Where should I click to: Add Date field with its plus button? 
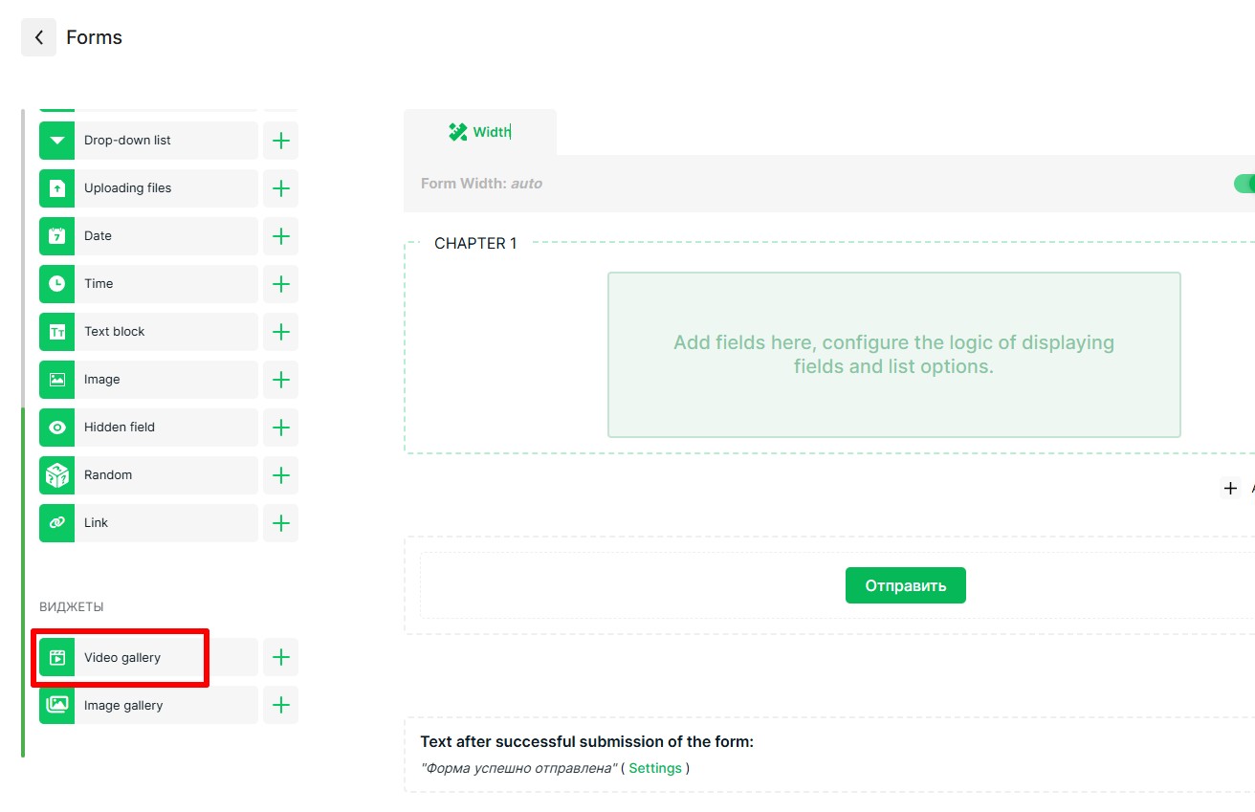point(281,236)
